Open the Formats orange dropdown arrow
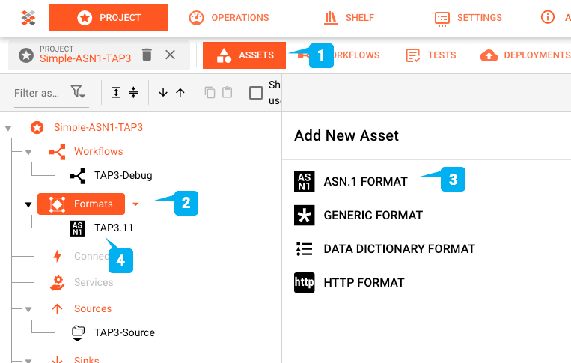Viewport: 571px width, 363px height. [136, 204]
